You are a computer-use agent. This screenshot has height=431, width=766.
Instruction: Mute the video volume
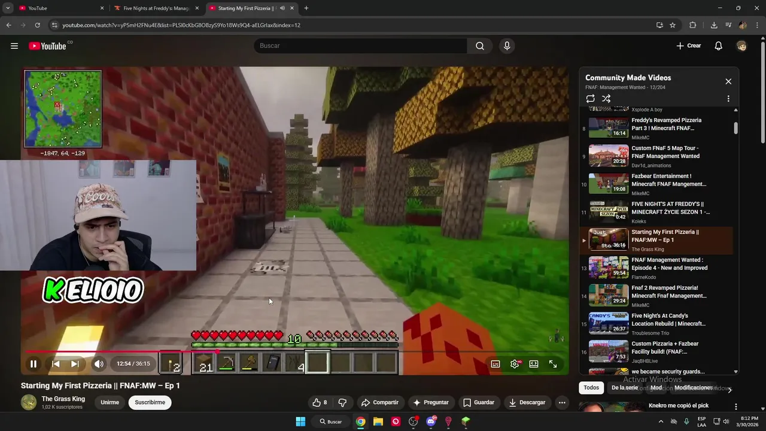(x=99, y=363)
